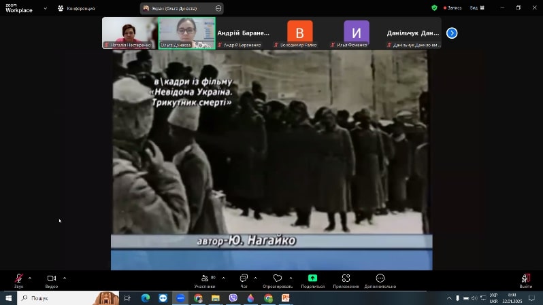
Task: Unmute the microphone via the Звук icon
Action: pos(18,279)
